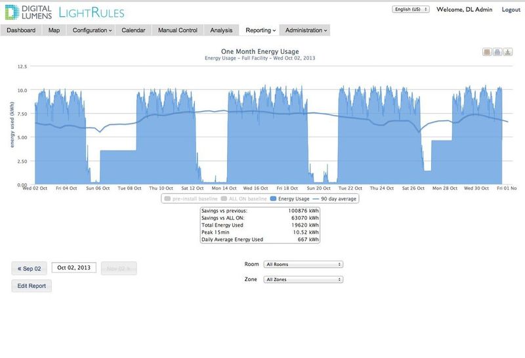Screen dimensions: 525x358
Task: Click the Daily Average Energy Used label
Action: 232,240
